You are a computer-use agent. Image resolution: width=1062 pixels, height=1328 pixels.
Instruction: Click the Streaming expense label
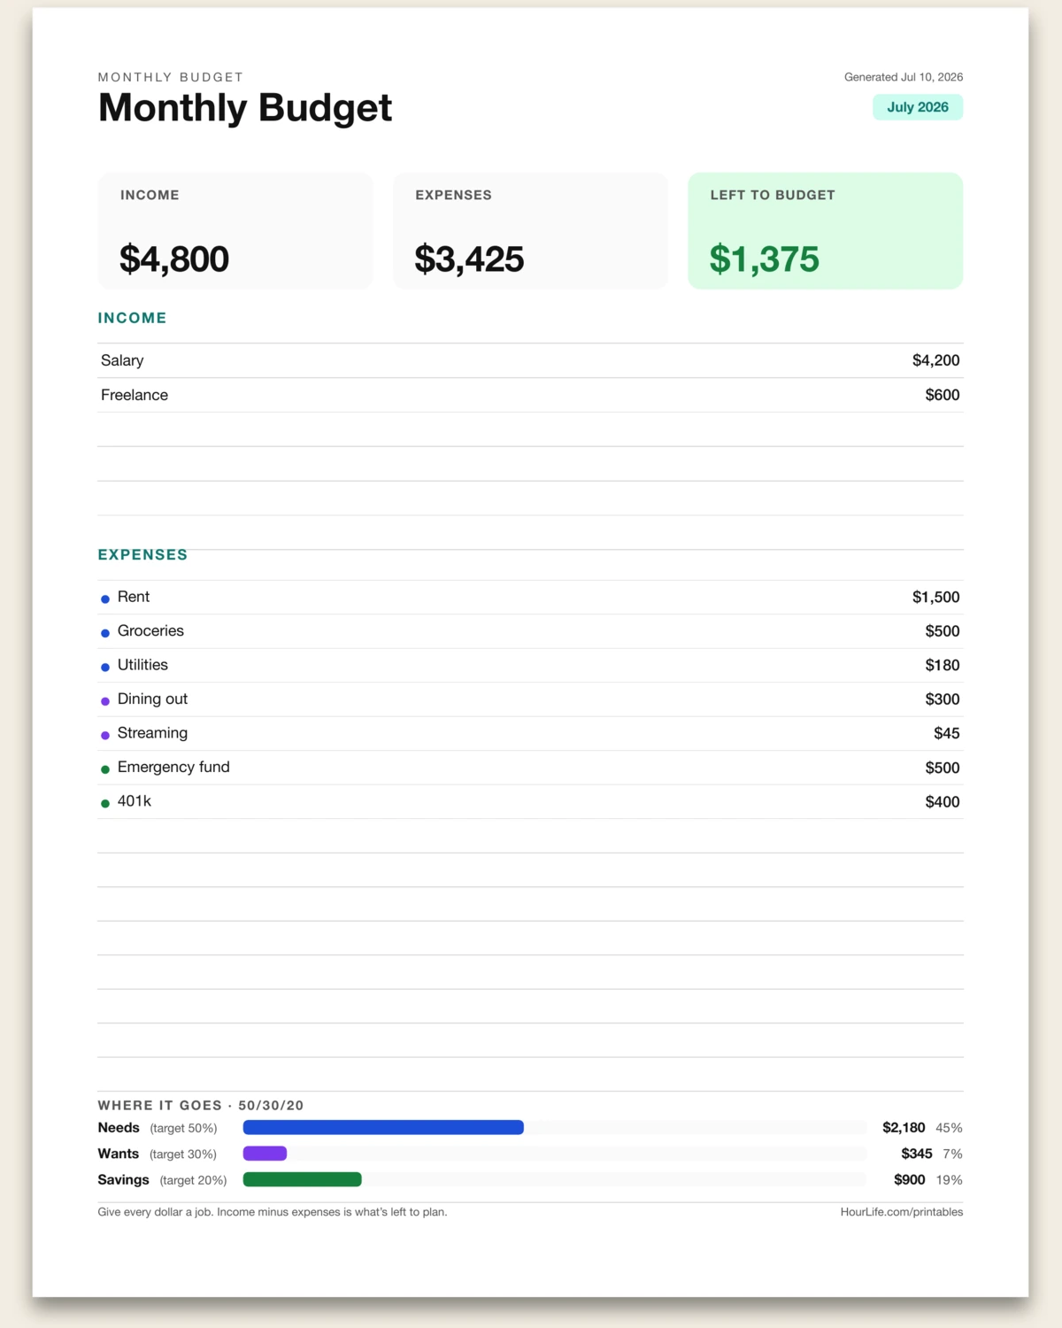tap(152, 733)
